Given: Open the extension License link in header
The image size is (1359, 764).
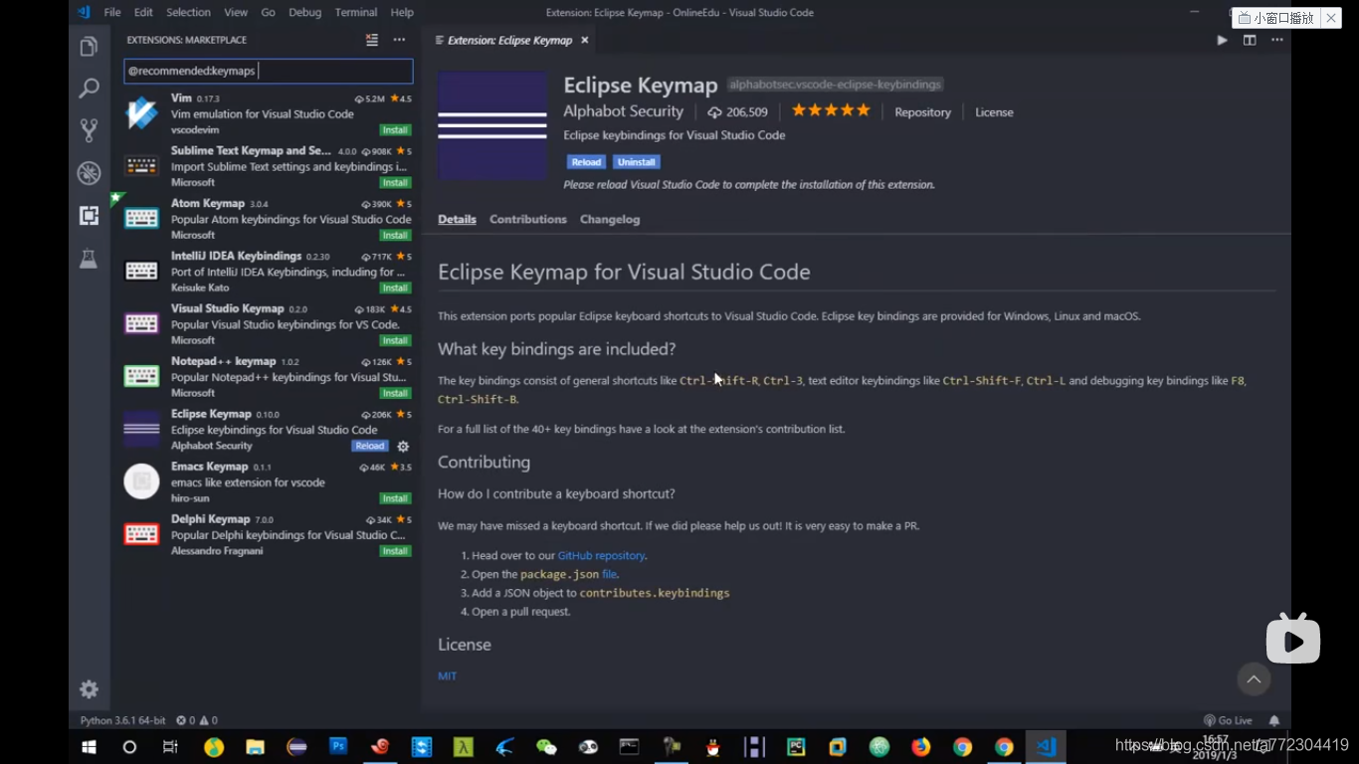Looking at the screenshot, I should click(994, 112).
